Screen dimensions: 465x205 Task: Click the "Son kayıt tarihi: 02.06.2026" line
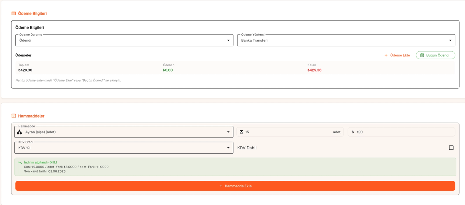44,171
